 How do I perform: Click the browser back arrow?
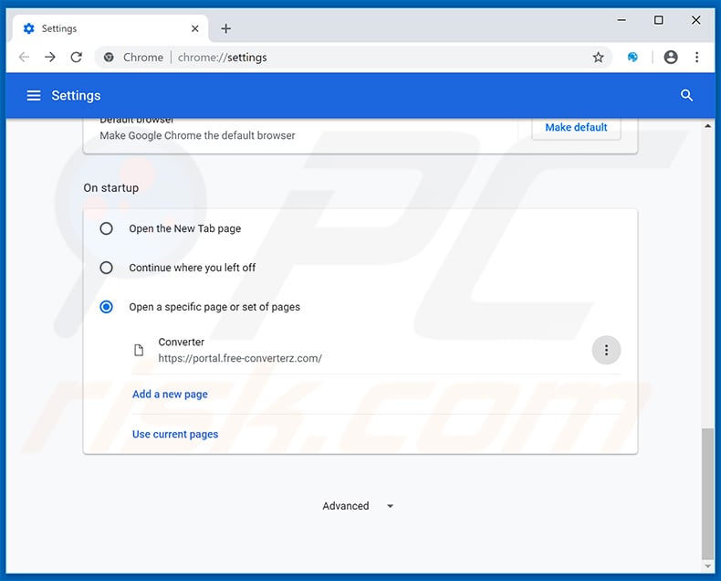[x=24, y=57]
